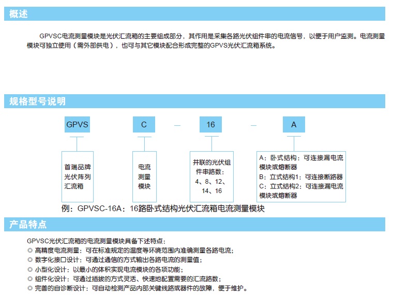Select the blue A code box

(294, 124)
